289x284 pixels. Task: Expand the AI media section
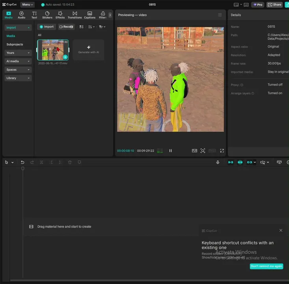(18, 61)
